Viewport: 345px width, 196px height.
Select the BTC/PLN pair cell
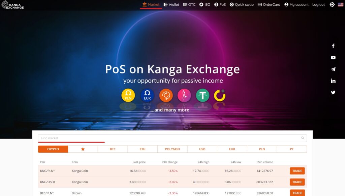click(x=46, y=193)
